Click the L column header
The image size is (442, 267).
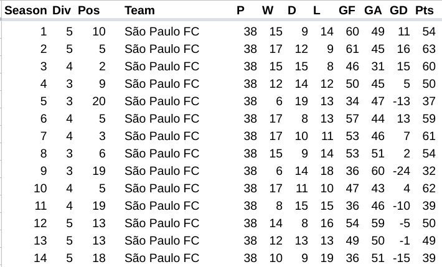(x=317, y=11)
